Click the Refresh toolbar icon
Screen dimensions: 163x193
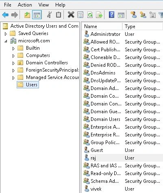coord(90,15)
